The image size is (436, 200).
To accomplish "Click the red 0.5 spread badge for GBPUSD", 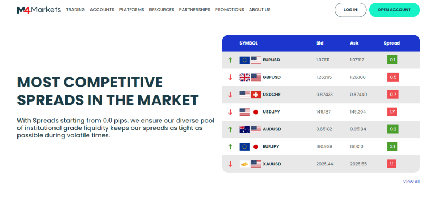I will click(393, 77).
